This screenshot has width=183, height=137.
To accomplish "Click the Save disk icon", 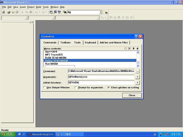I will [13, 12].
